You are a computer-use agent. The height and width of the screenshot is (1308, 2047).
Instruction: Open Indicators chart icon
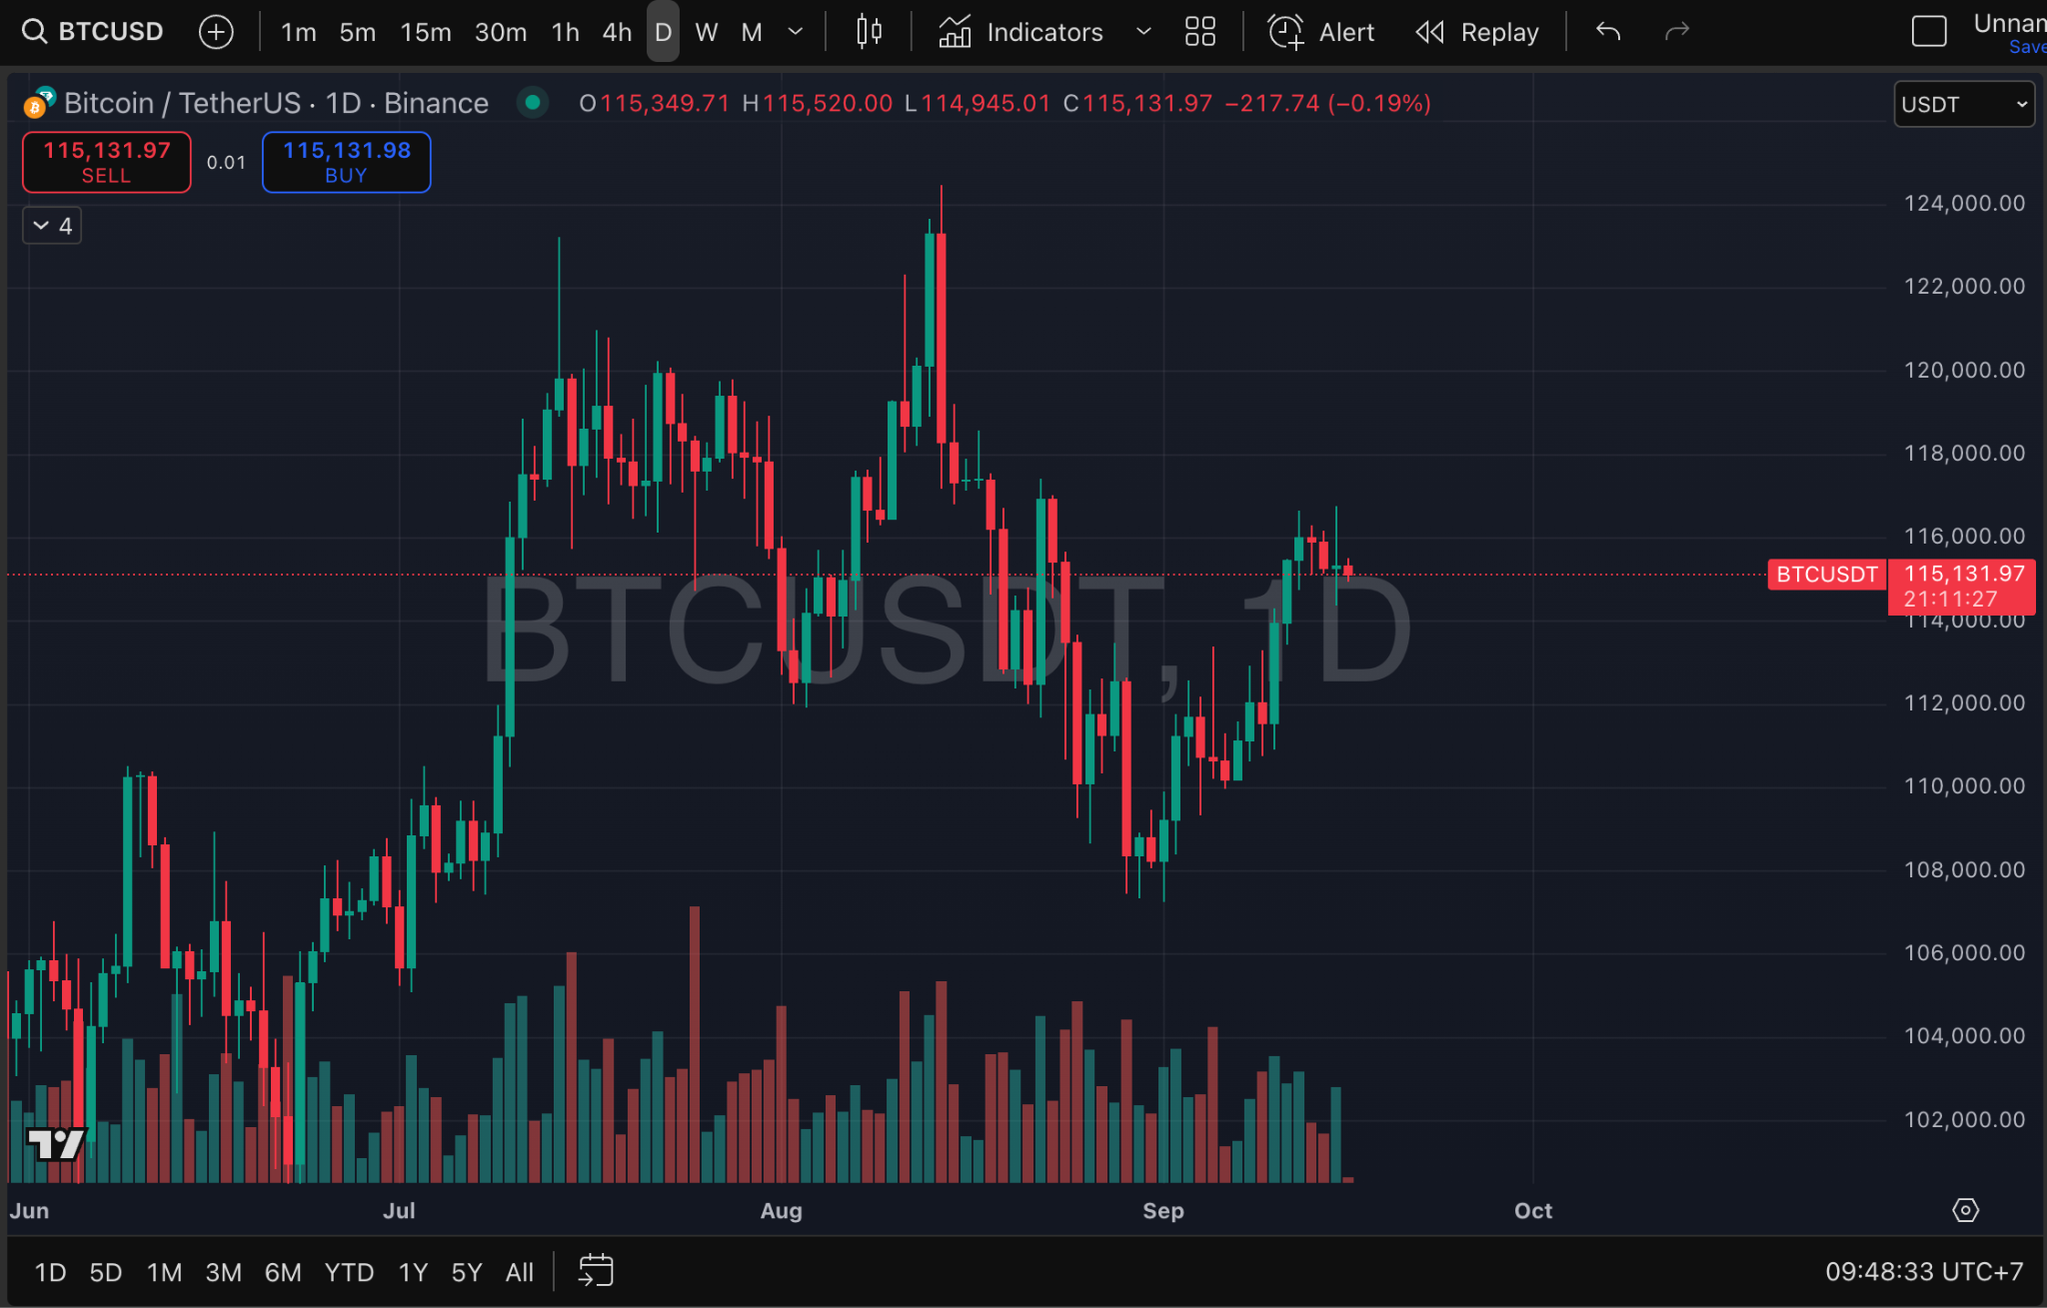955,32
